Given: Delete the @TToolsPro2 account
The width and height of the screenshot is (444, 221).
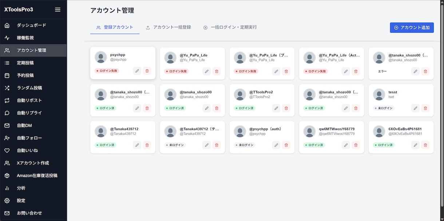Looking at the screenshot, I should (286, 108).
